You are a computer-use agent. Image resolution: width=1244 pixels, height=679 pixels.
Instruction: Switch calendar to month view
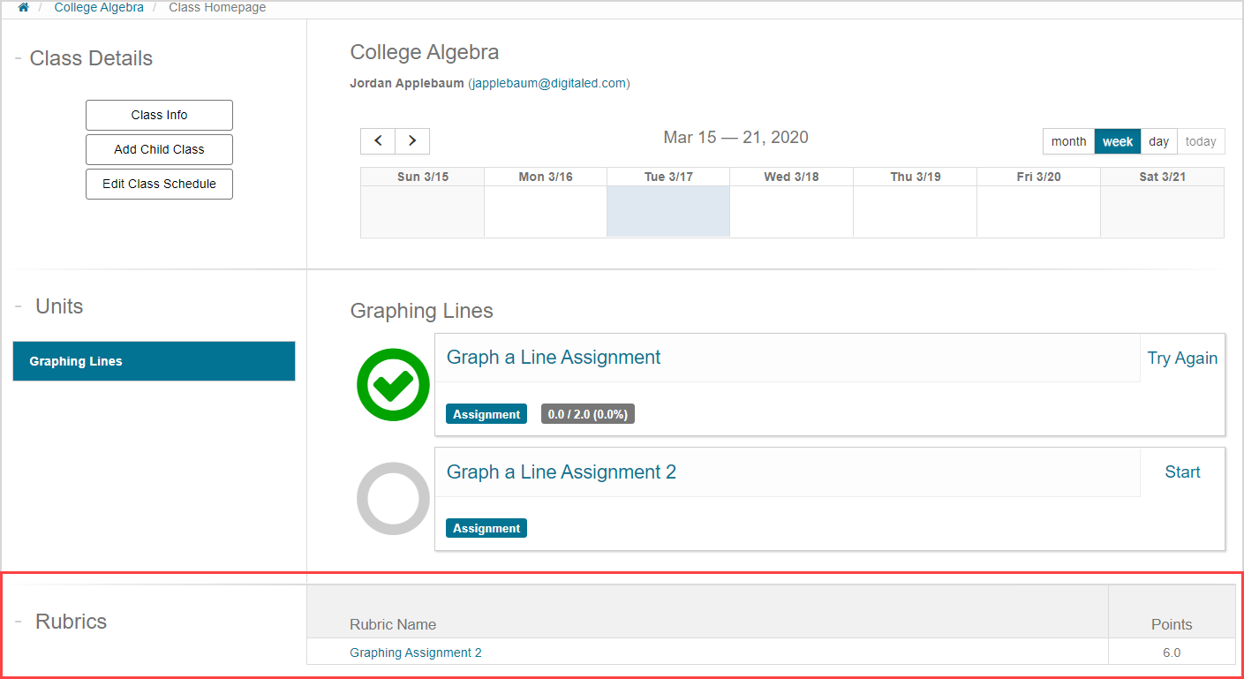[1068, 141]
